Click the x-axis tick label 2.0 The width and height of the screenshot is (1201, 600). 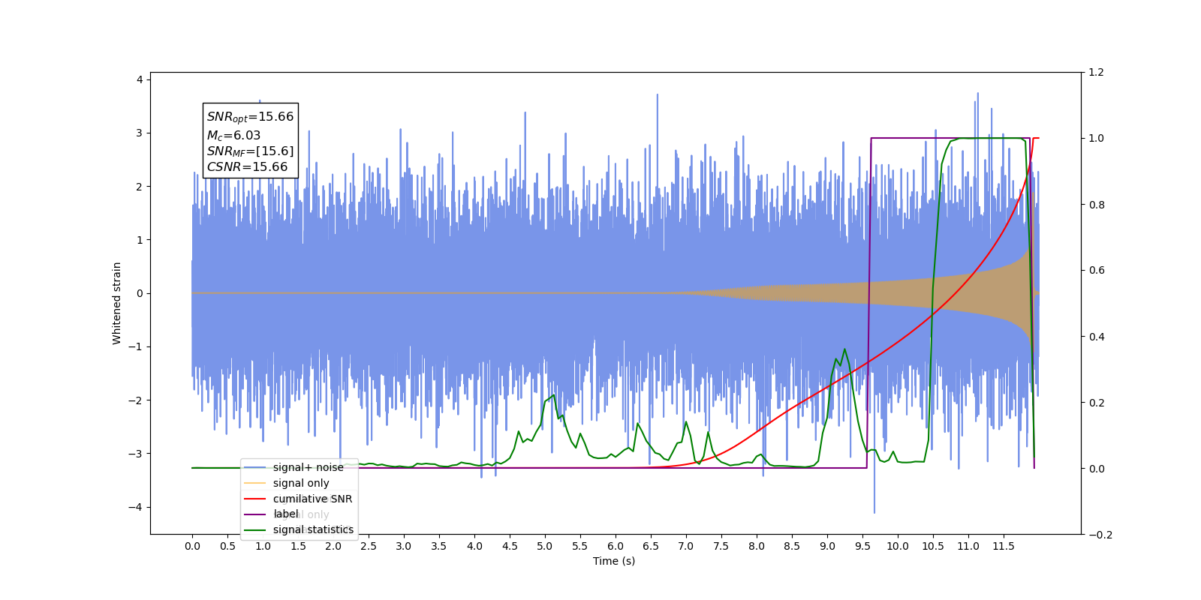coord(333,546)
